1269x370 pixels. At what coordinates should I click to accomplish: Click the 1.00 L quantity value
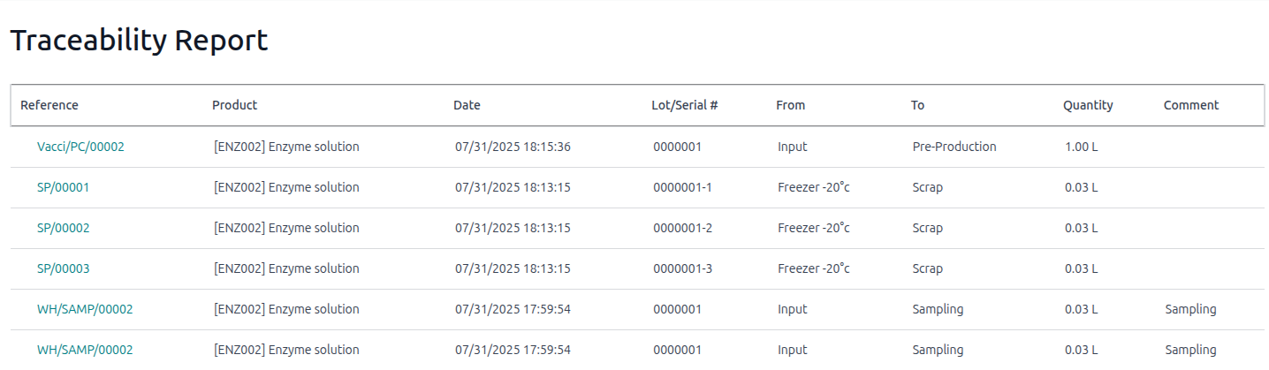[1081, 147]
